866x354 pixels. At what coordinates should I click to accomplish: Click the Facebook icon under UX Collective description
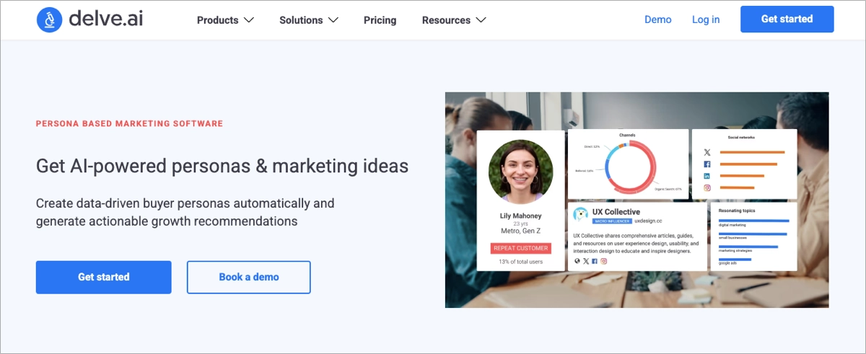pos(595,261)
